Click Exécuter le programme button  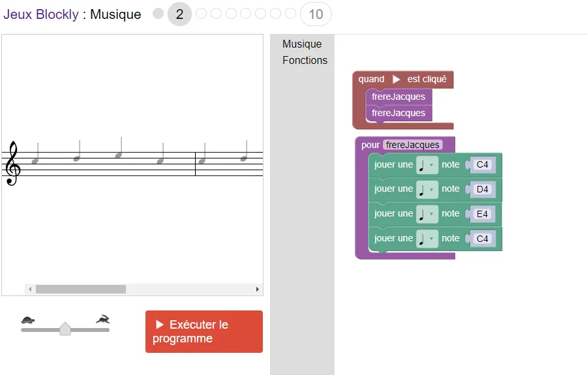(203, 331)
